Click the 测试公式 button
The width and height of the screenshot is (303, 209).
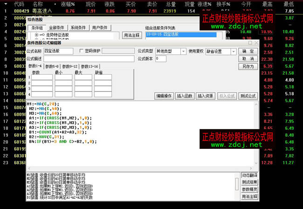click(248, 96)
